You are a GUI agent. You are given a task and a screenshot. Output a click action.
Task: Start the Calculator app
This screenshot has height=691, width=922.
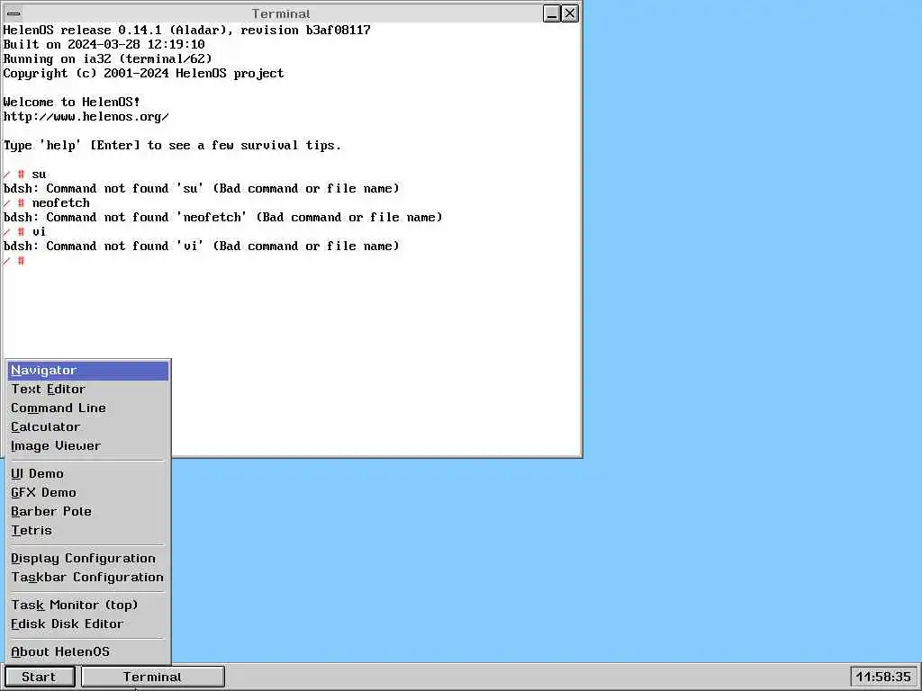click(88, 426)
